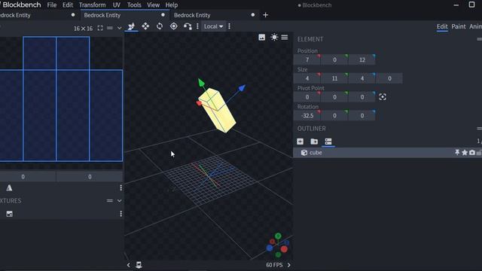Switch to the middle Bedrock Entity tab
482x271 pixels.
coord(124,15)
